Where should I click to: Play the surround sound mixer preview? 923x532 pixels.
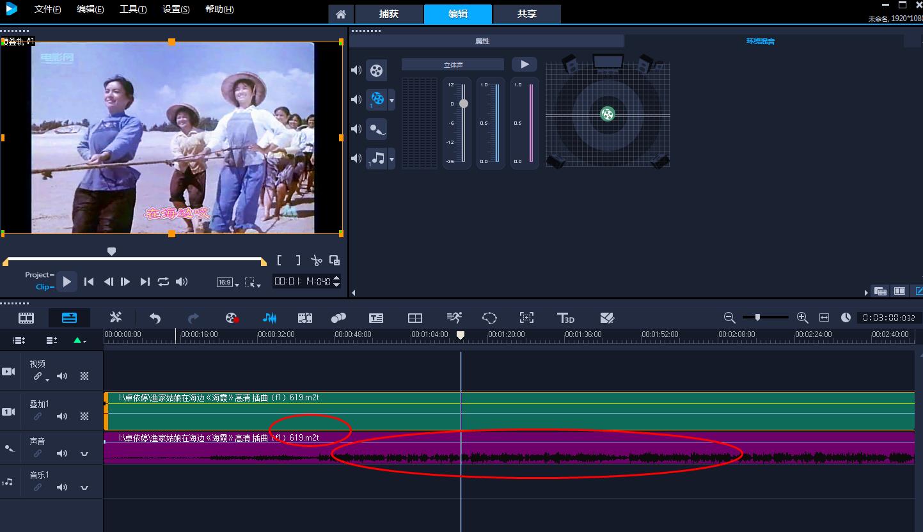(x=525, y=65)
